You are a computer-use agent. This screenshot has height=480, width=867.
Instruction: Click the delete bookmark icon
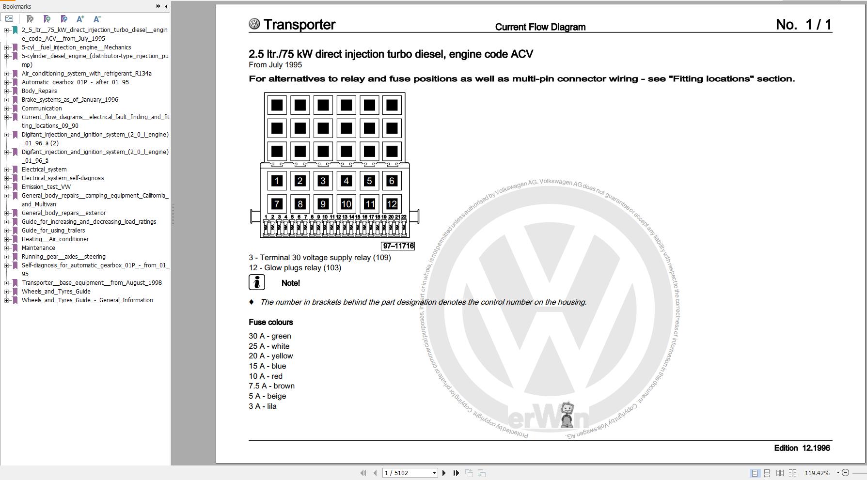pos(30,19)
